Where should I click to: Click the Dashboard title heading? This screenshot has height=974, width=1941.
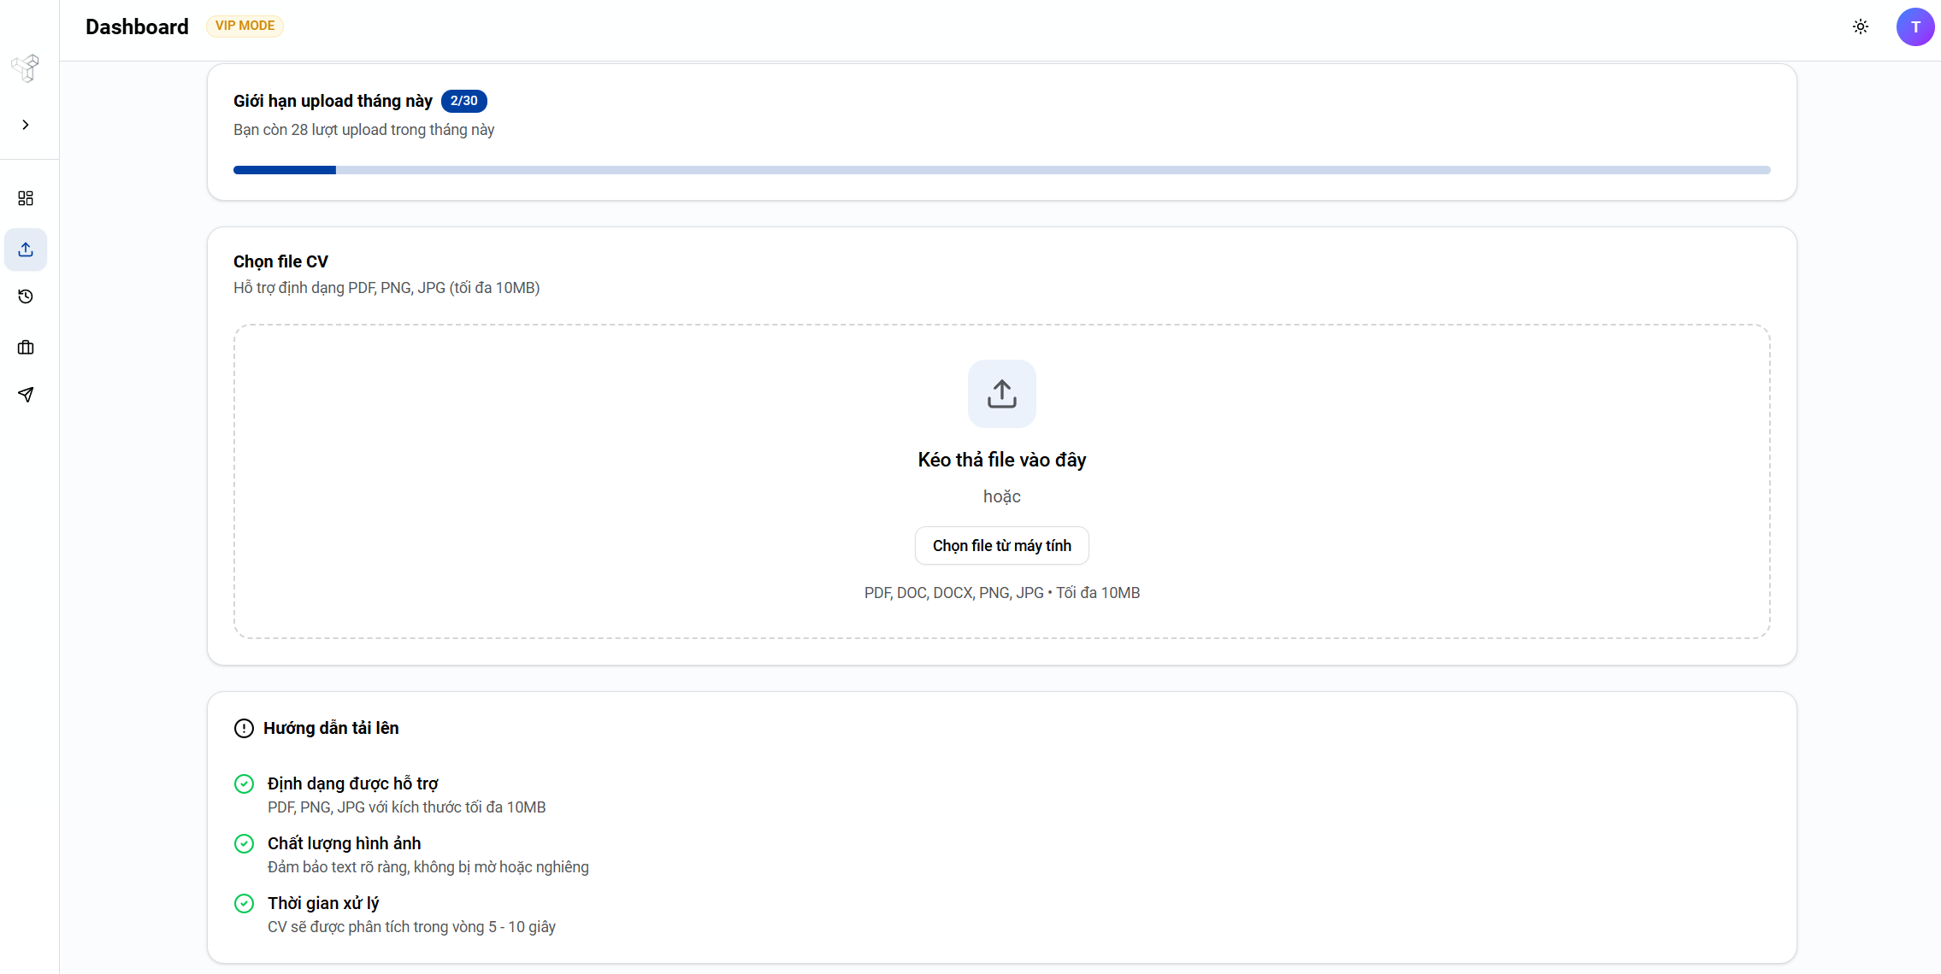click(x=137, y=26)
